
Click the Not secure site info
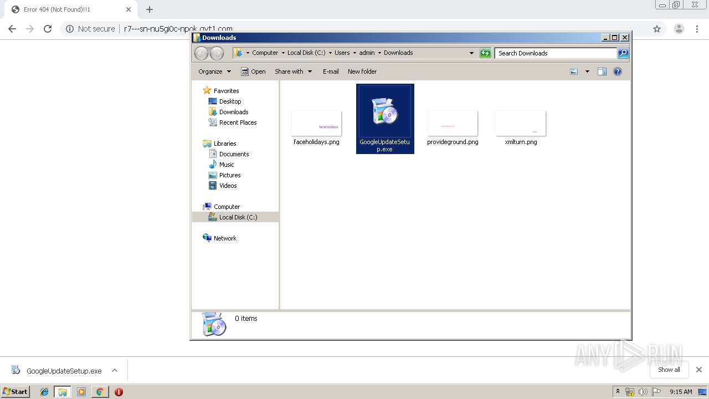click(90, 29)
